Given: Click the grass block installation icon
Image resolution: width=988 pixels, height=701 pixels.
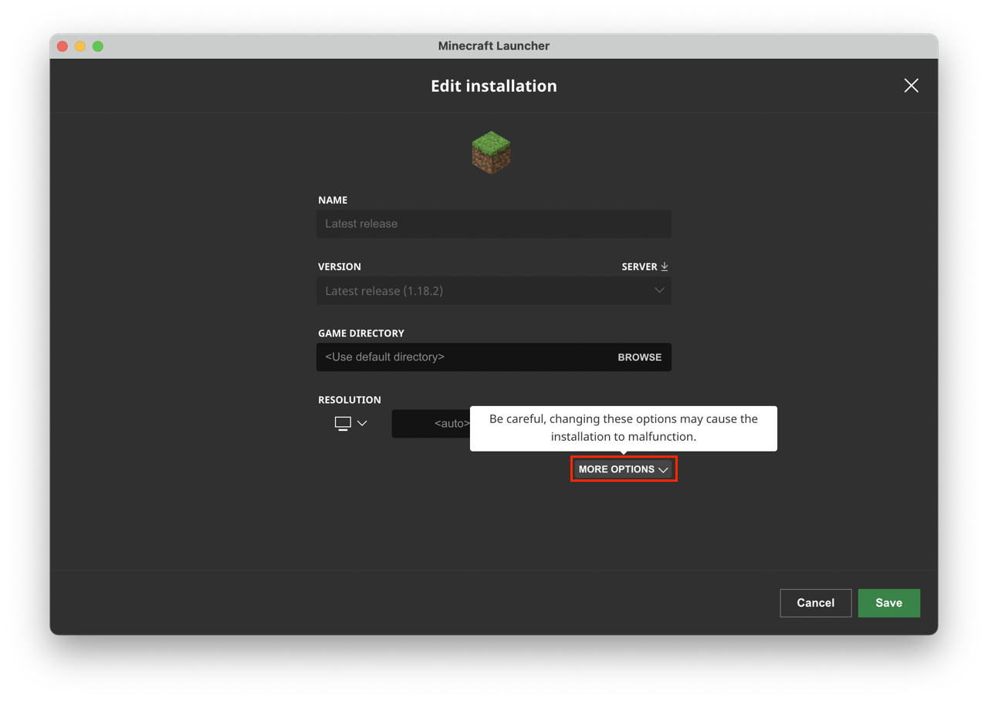Looking at the screenshot, I should (492, 151).
